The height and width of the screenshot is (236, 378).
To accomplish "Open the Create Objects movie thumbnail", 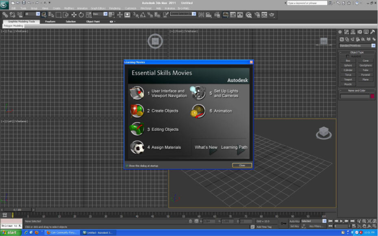I will [137, 111].
